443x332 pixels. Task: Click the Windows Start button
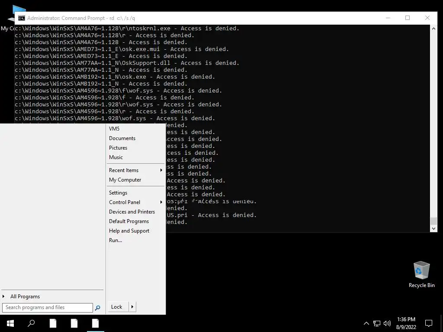[10, 323]
